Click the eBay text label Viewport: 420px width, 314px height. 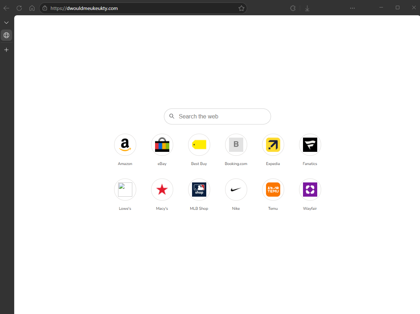coord(162,164)
